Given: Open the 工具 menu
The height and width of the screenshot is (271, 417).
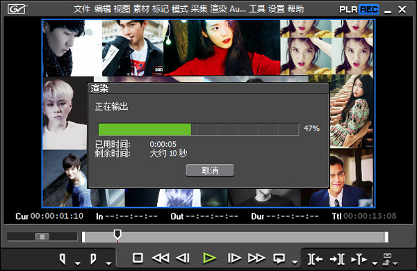Looking at the screenshot, I should coord(257,9).
